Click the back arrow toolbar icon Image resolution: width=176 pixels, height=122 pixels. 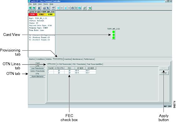coord(58,8)
